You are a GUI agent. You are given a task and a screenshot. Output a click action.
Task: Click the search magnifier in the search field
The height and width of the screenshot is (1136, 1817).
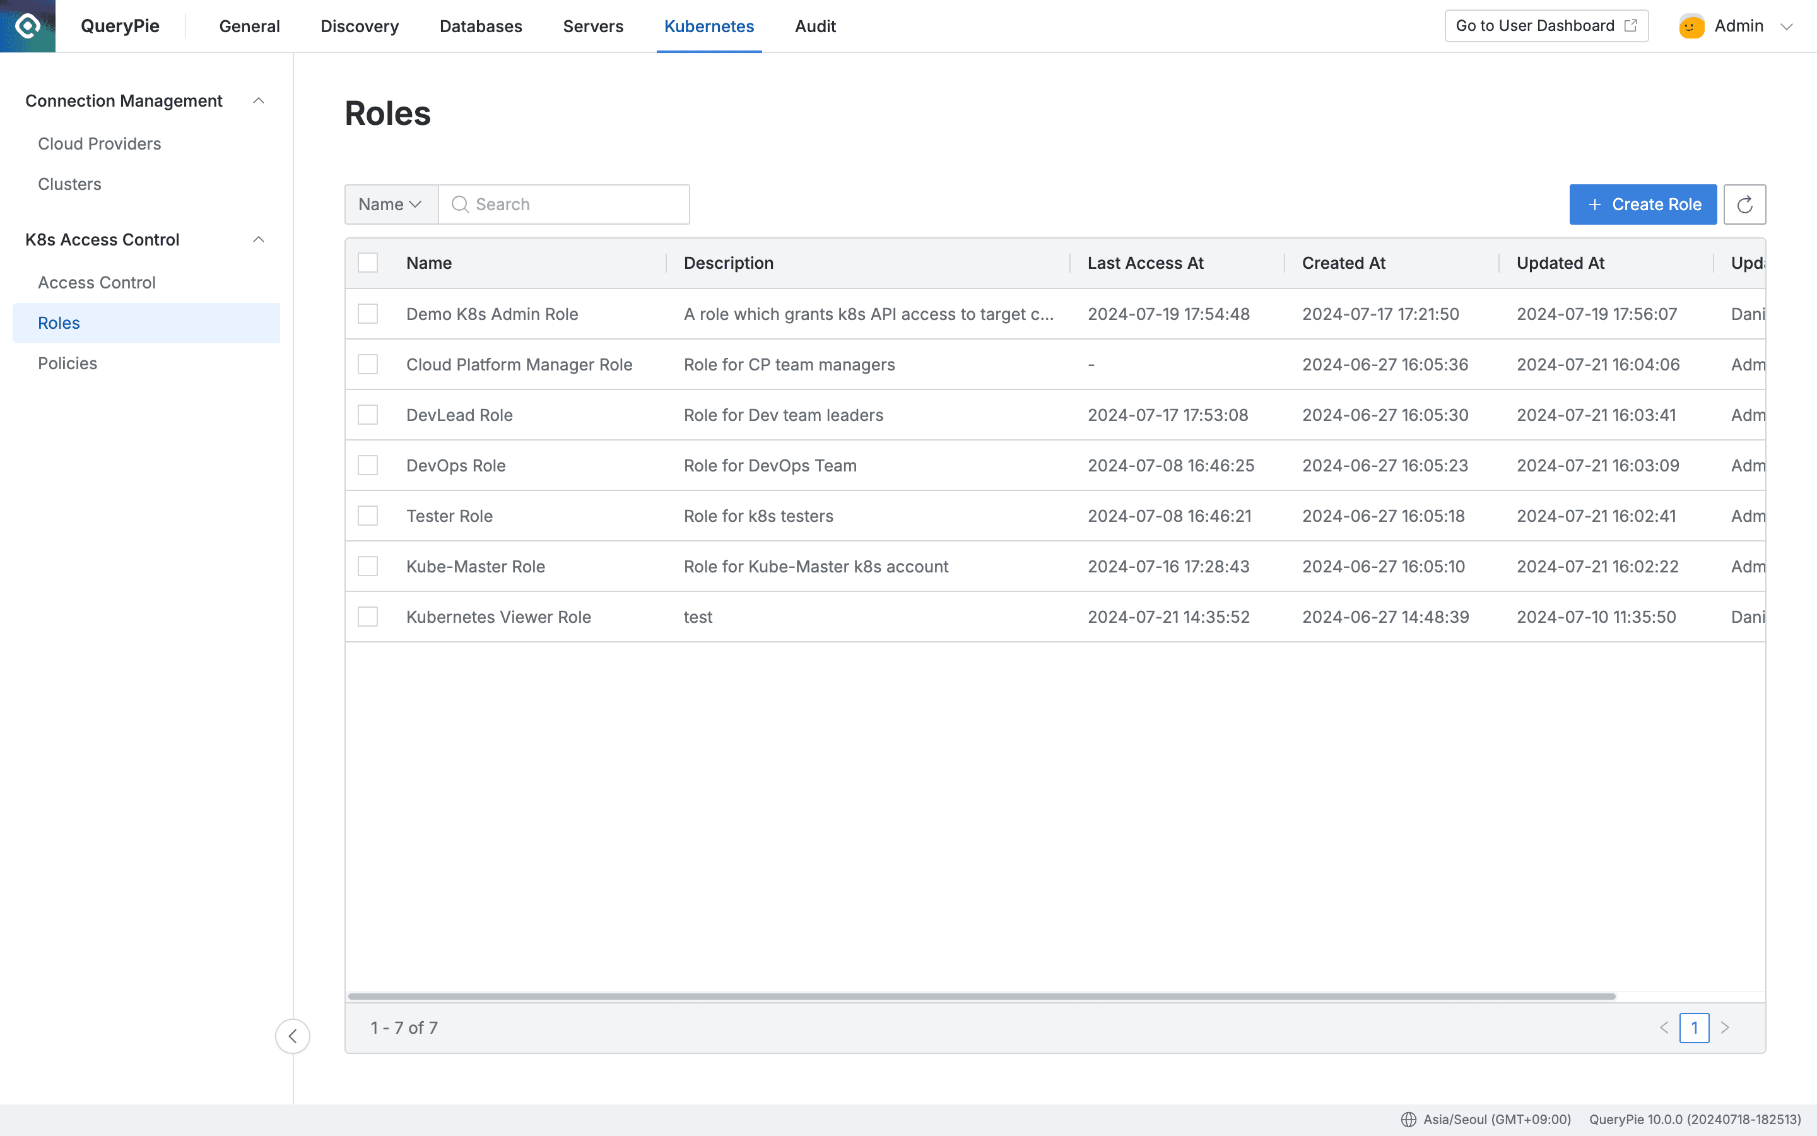461,204
